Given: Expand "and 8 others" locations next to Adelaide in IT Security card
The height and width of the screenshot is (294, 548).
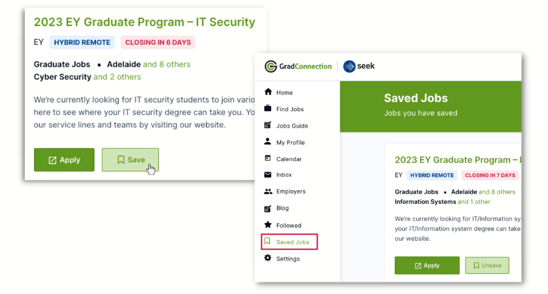Looking at the screenshot, I should 166,65.
